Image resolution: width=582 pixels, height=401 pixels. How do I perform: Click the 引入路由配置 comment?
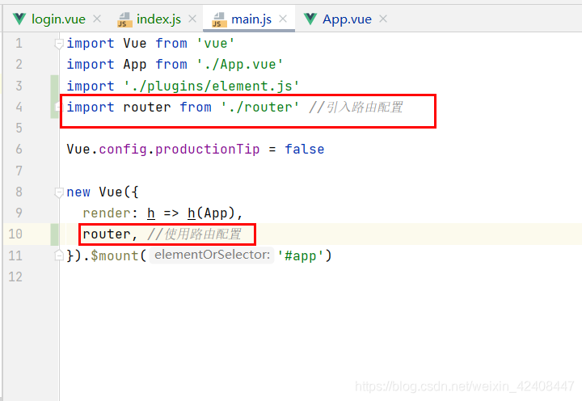[x=356, y=108]
